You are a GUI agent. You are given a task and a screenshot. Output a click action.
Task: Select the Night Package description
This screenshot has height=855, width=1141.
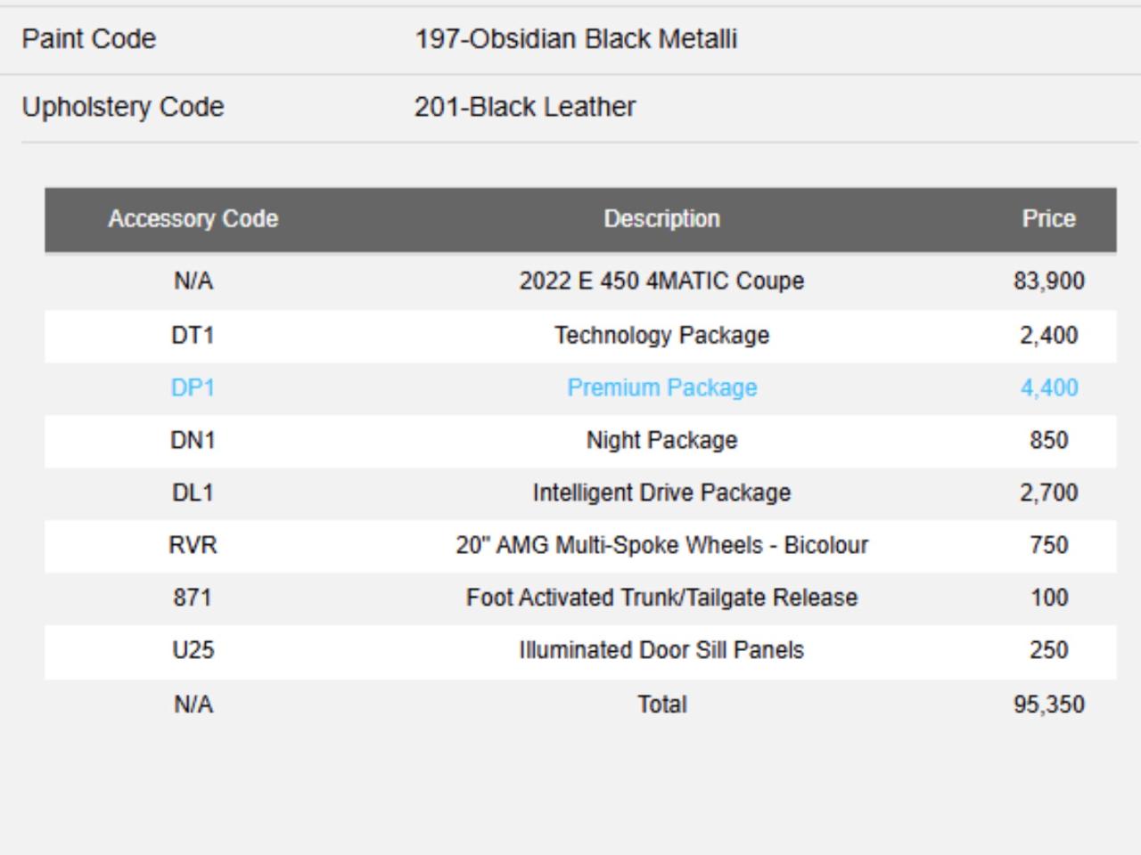[x=661, y=441]
